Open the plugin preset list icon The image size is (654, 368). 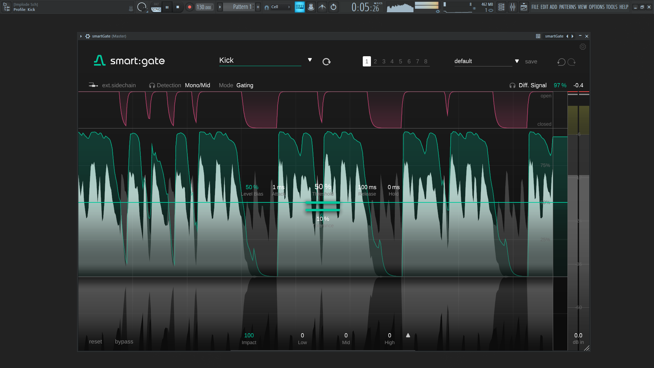pos(538,36)
